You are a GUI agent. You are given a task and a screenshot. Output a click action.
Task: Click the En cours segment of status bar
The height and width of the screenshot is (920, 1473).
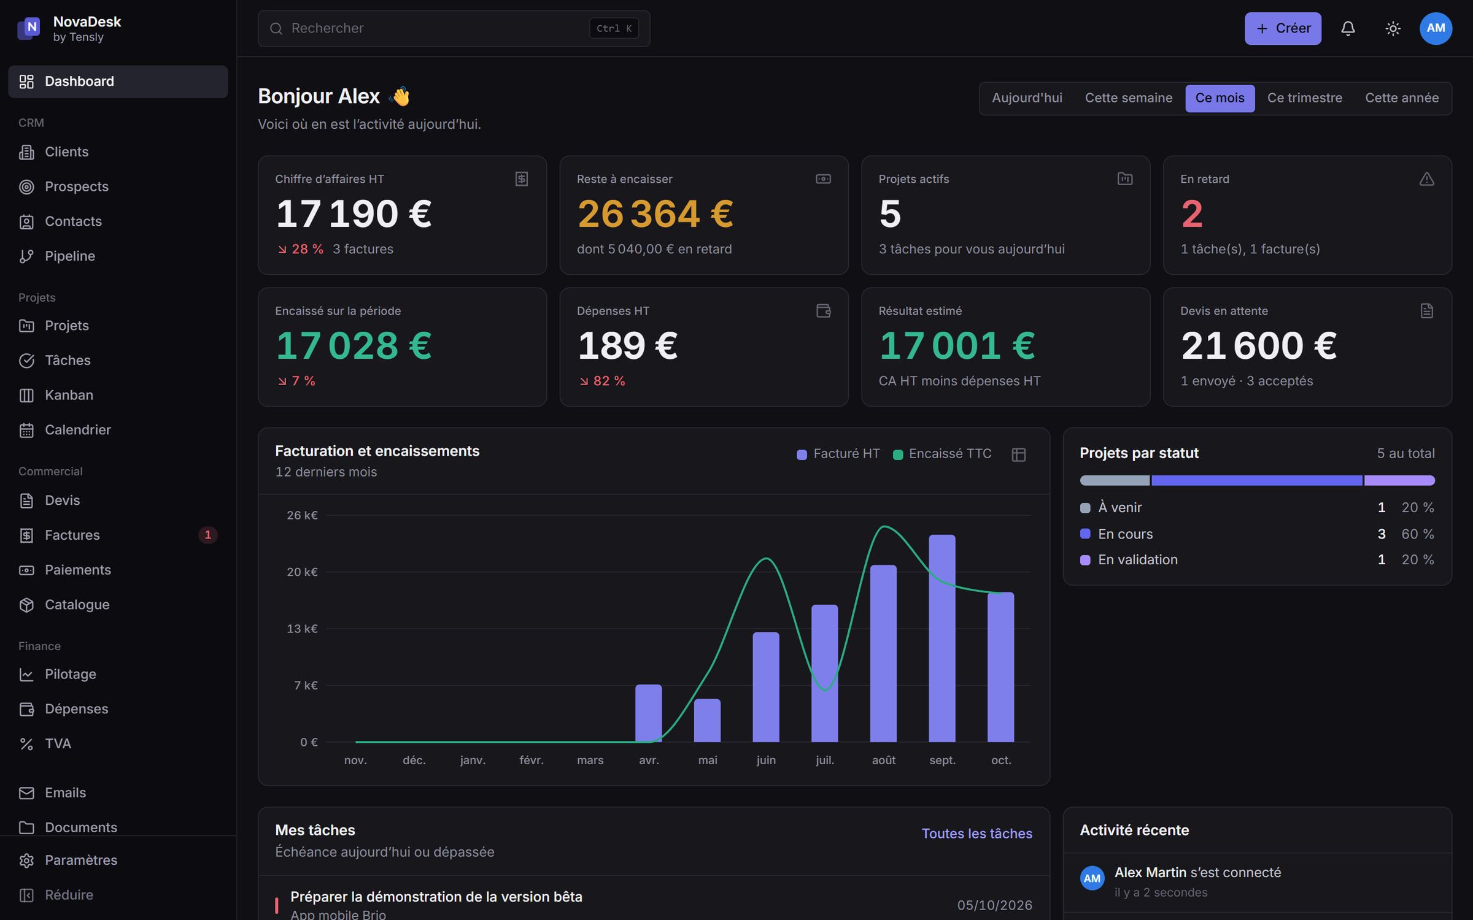tap(1256, 480)
